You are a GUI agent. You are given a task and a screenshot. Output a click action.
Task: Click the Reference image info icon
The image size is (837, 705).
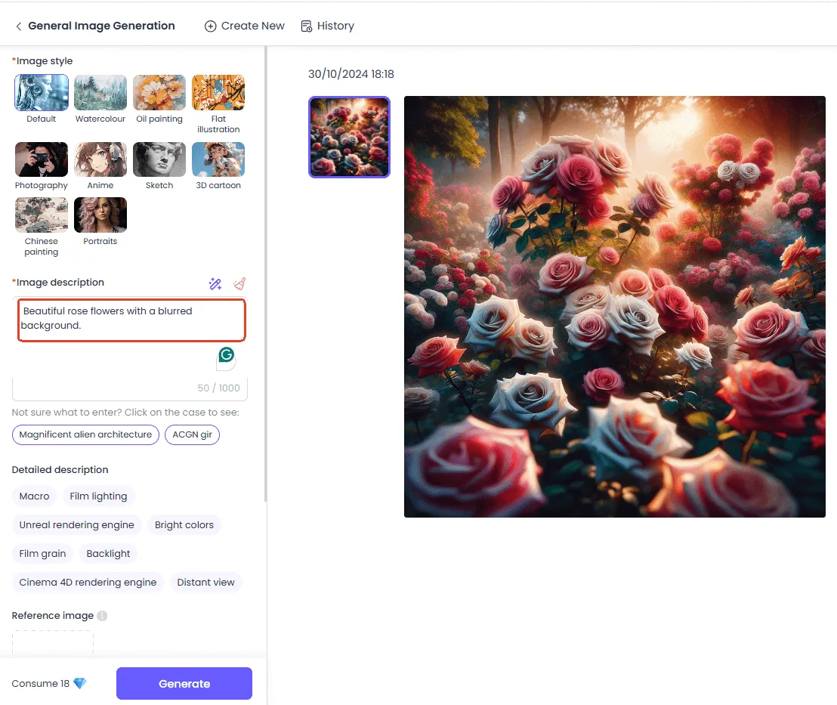click(x=102, y=616)
